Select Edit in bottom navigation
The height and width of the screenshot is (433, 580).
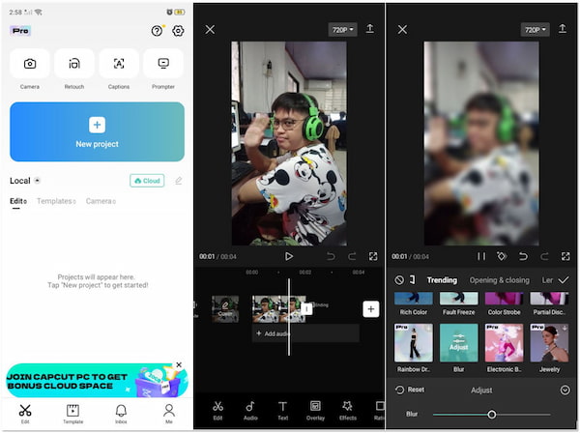tap(25, 414)
